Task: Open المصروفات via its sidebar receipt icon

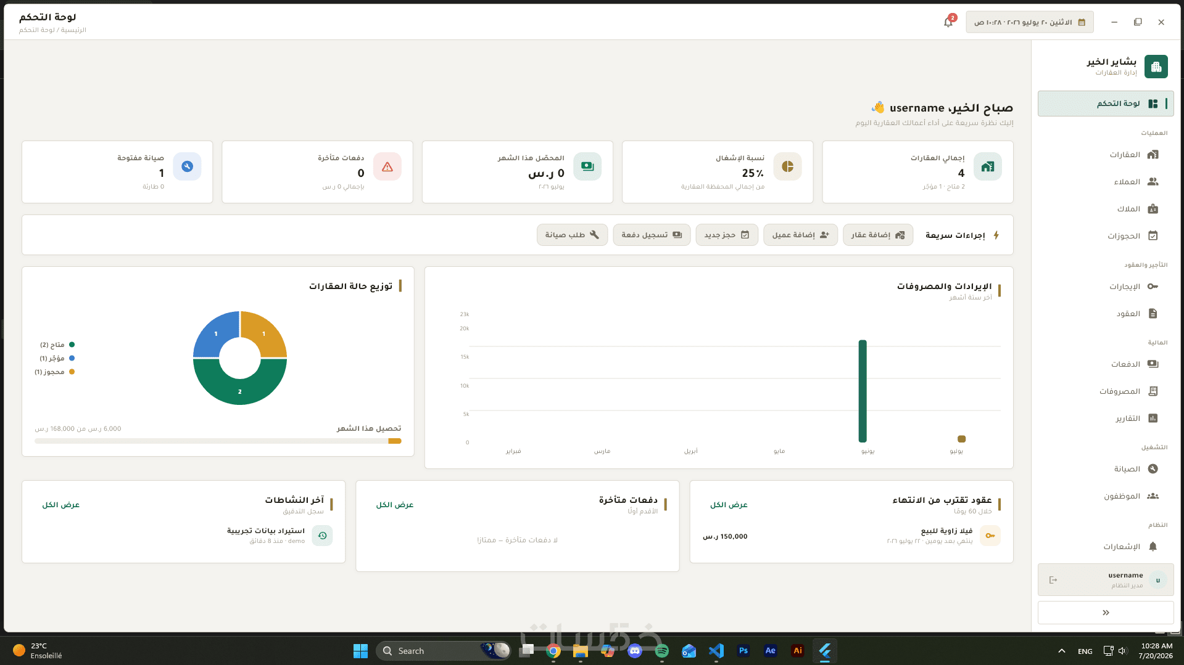Action: 1153,391
